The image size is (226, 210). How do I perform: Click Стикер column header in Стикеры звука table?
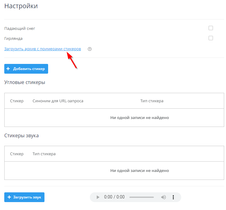point(17,154)
